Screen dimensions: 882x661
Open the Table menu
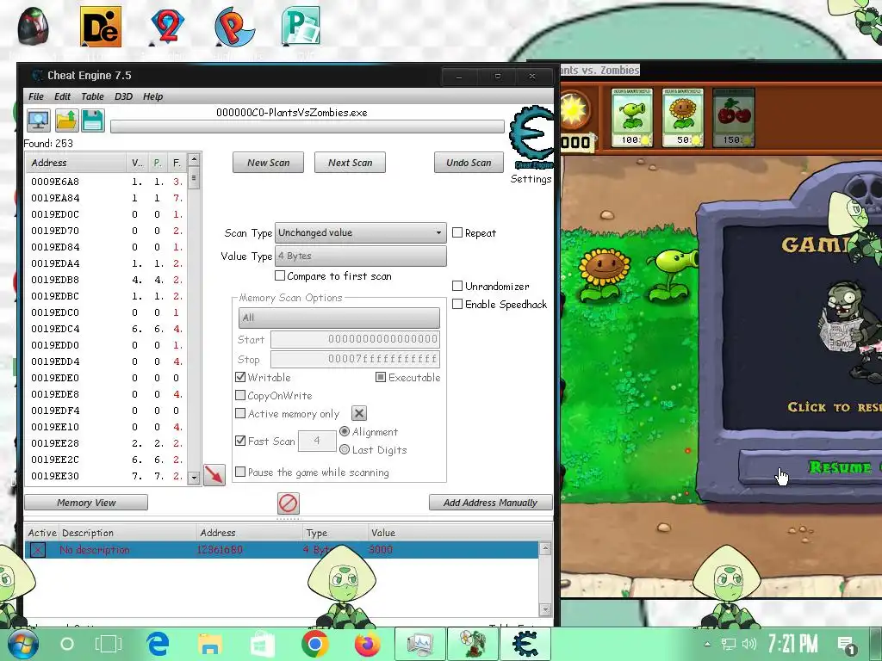92,96
